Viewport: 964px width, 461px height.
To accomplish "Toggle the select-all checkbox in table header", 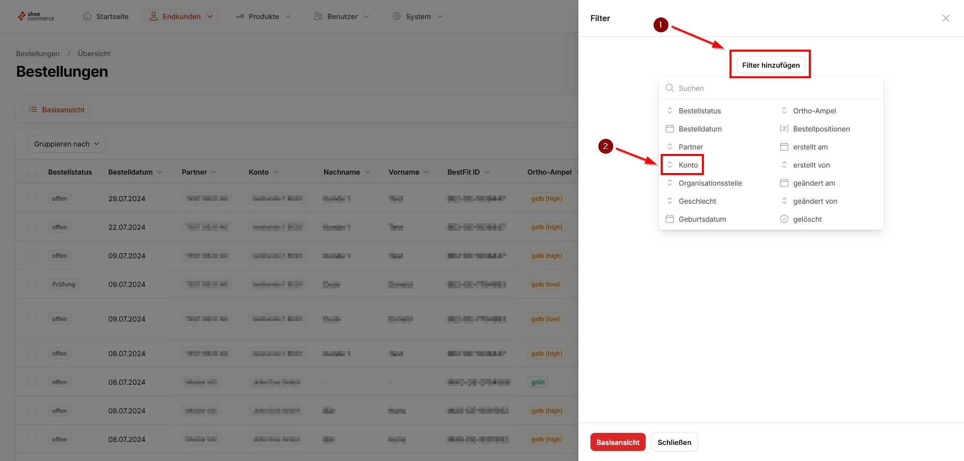I will (x=32, y=172).
